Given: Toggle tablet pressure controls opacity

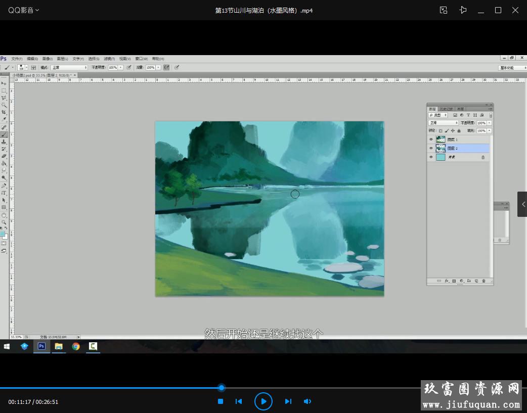Looking at the screenshot, I should click(129, 68).
